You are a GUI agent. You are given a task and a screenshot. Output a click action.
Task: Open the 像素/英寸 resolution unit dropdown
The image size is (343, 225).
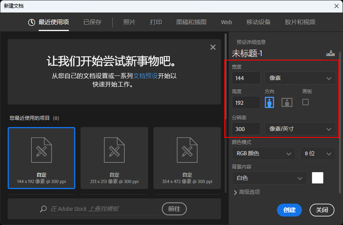click(300, 129)
